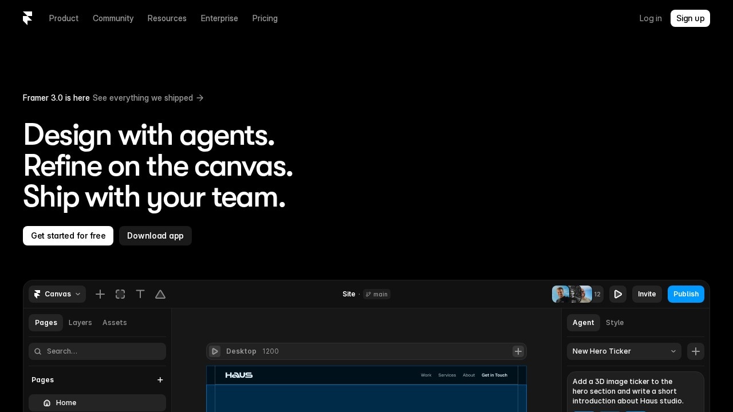
Task: Click the Site title in editor toolbar
Action: (349, 294)
